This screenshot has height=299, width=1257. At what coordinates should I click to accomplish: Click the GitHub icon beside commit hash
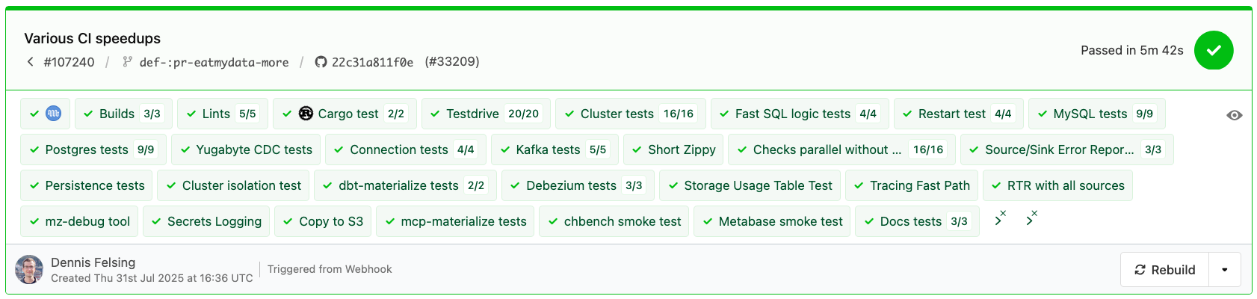pyautogui.click(x=321, y=62)
